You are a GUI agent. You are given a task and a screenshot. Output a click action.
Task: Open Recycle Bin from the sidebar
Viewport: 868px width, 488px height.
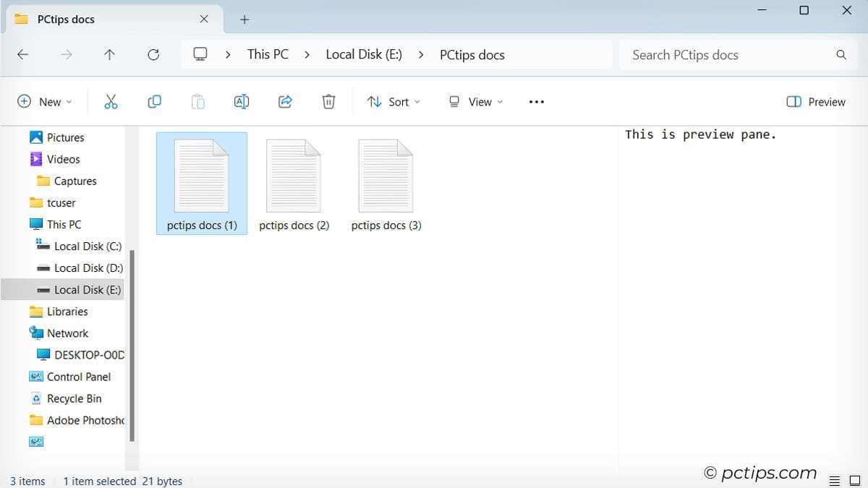click(75, 398)
